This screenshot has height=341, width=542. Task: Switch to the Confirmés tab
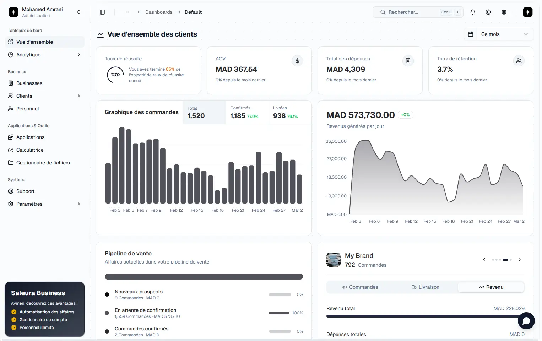tap(247, 112)
